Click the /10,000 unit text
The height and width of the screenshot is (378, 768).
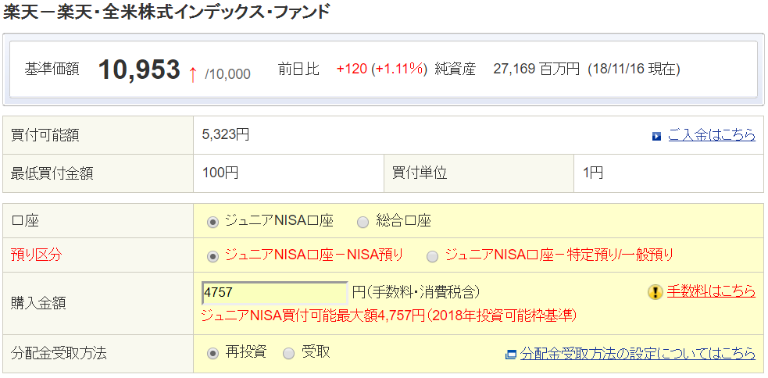coord(228,74)
